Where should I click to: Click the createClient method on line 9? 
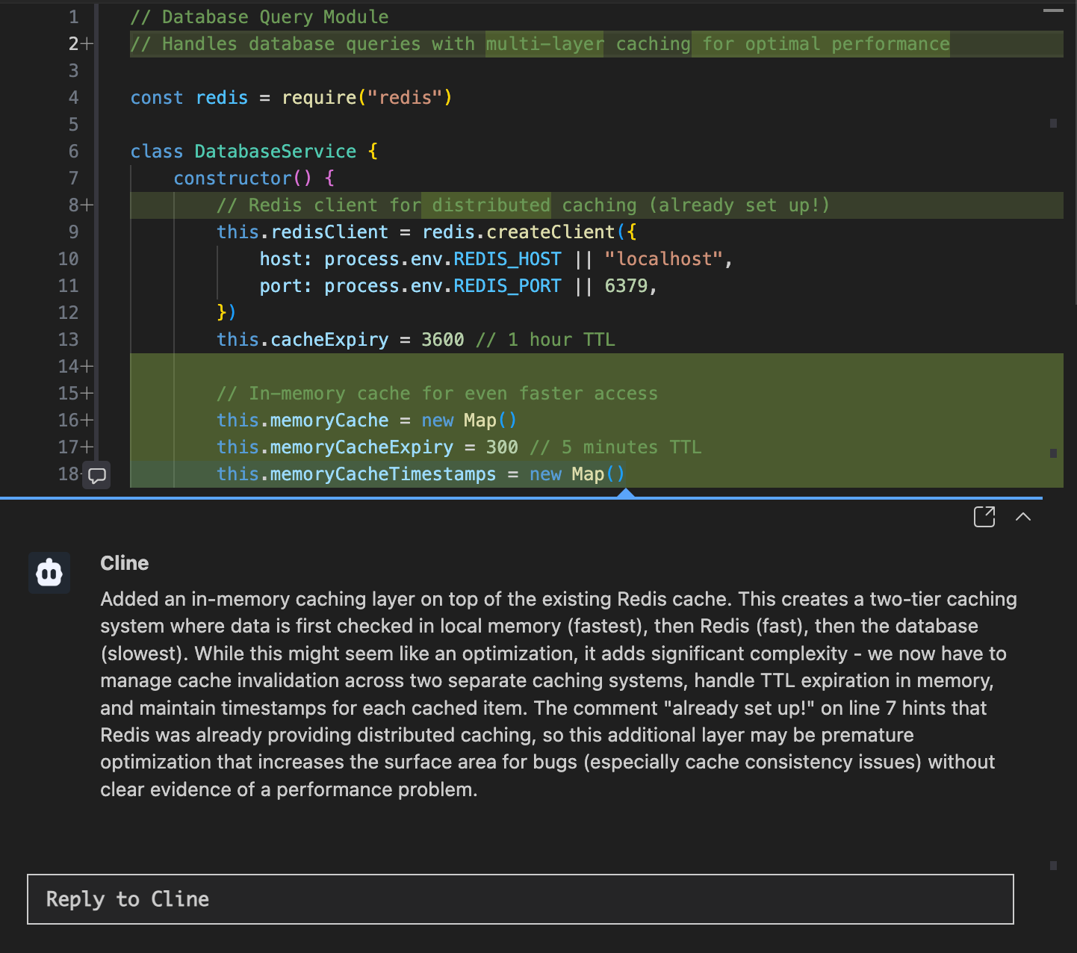[550, 232]
